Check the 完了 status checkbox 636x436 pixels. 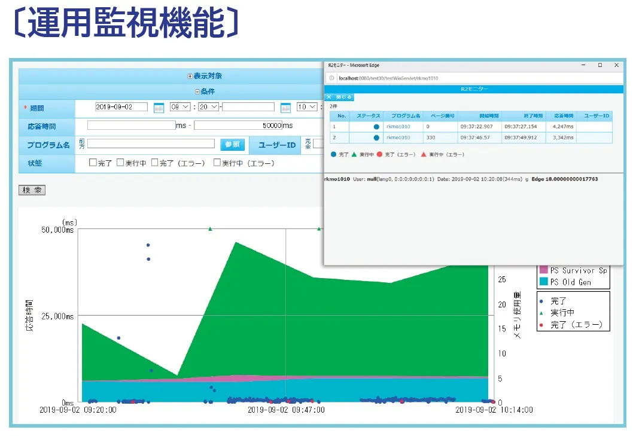coord(93,162)
